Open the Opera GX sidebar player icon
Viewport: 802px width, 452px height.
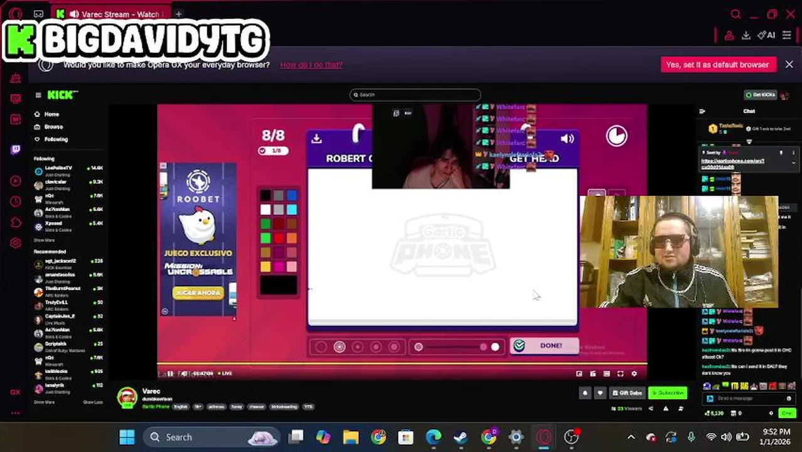[15, 181]
